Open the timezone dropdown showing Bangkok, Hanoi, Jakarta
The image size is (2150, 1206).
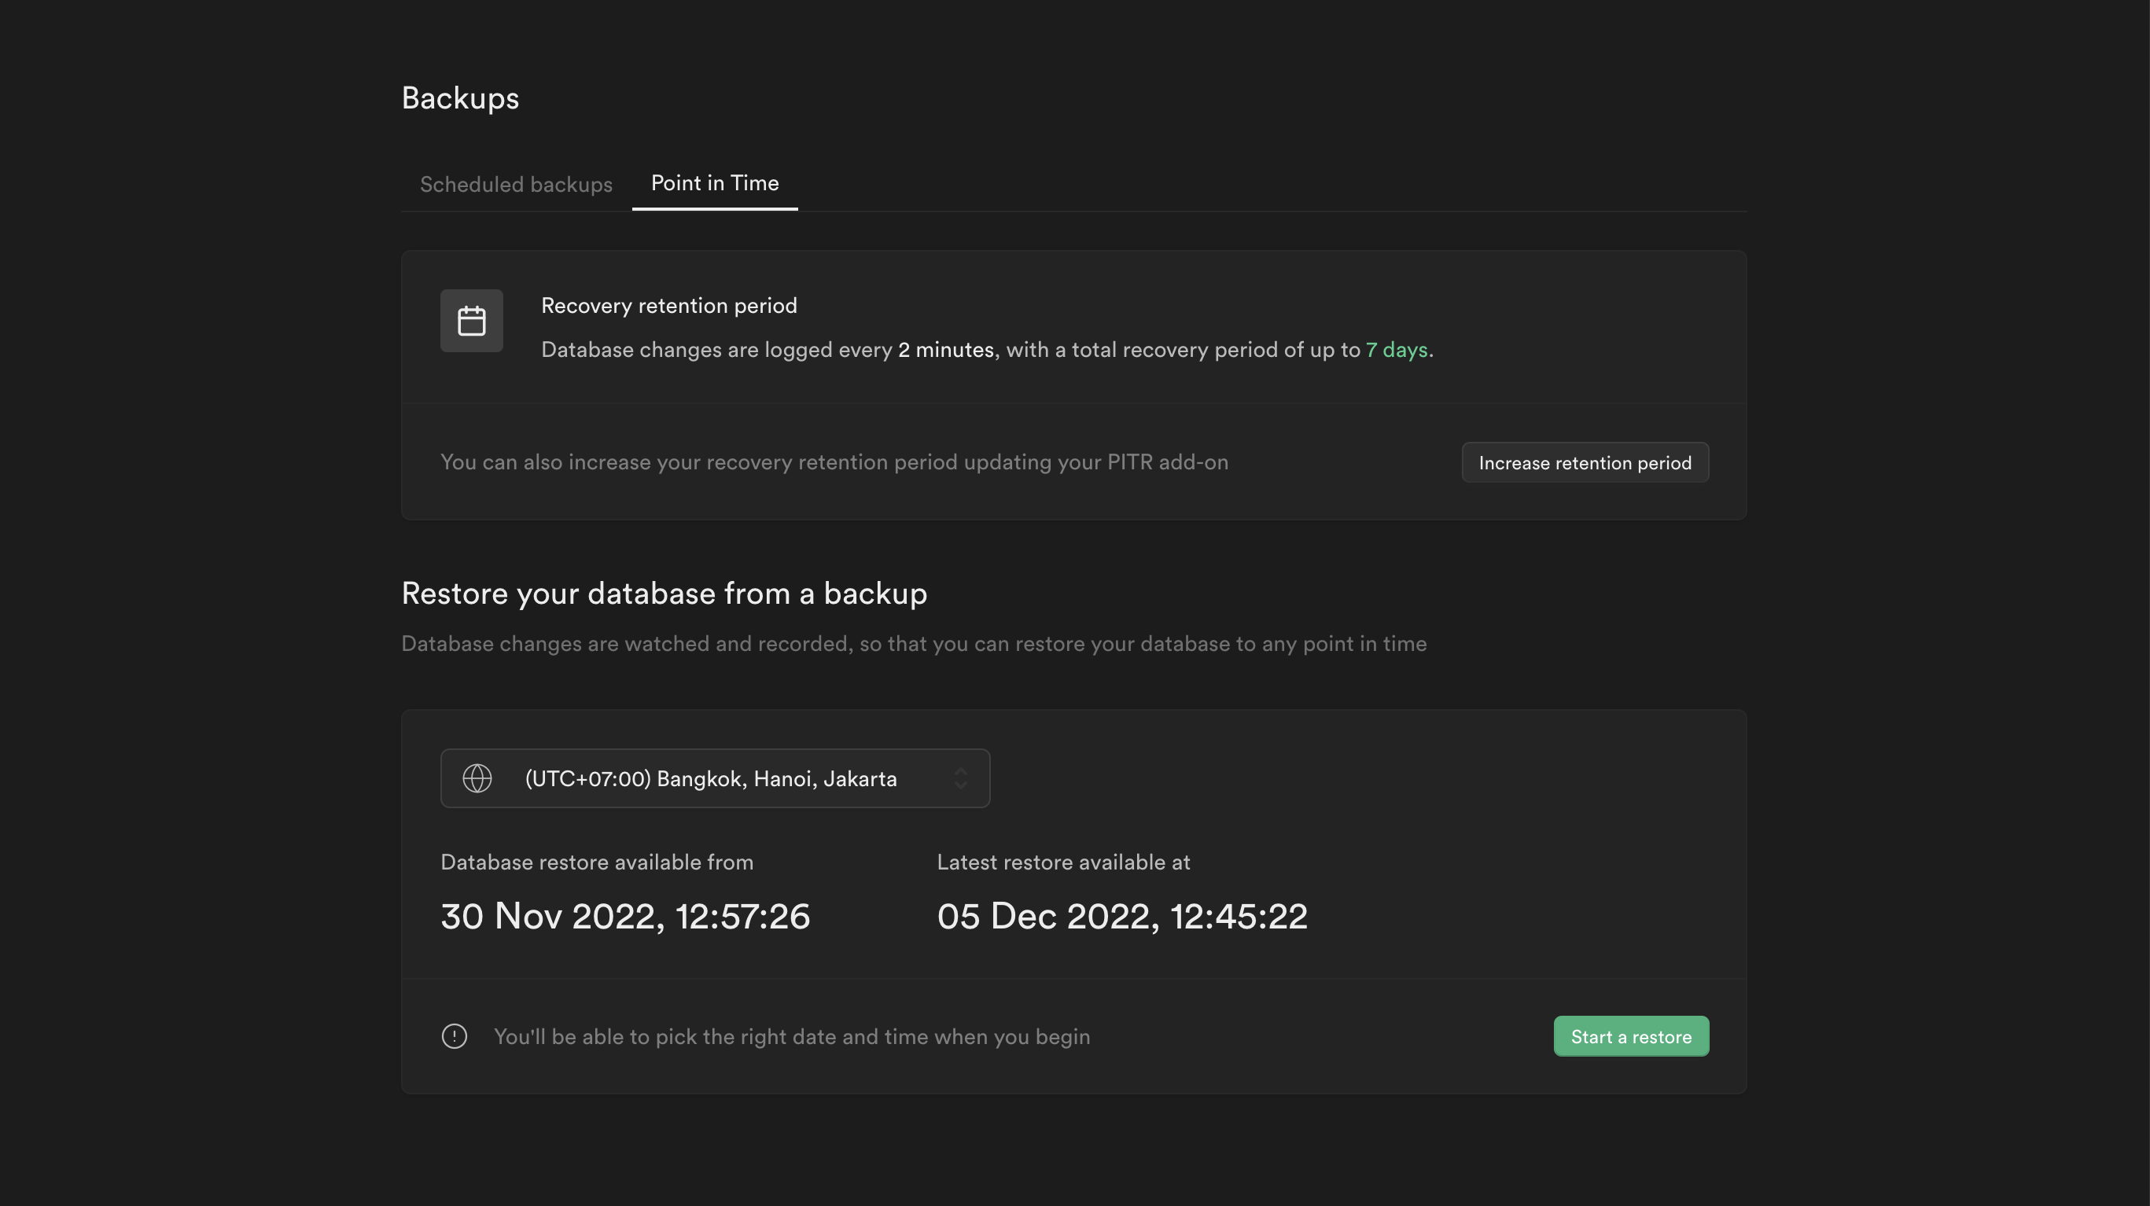716,778
